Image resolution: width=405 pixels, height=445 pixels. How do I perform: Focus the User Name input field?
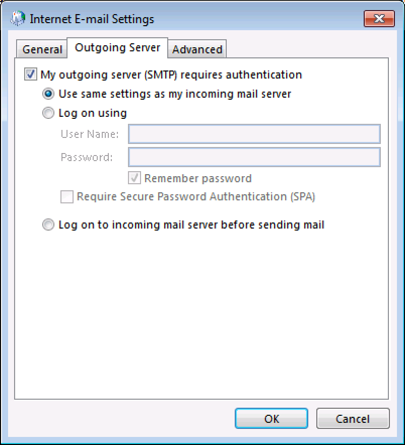(254, 134)
